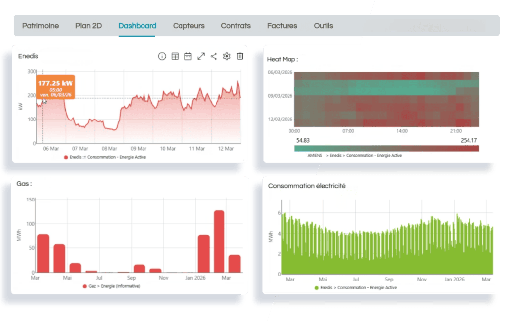Click the heat map color gradient scale
505x321 pixels.
[x=386, y=148]
